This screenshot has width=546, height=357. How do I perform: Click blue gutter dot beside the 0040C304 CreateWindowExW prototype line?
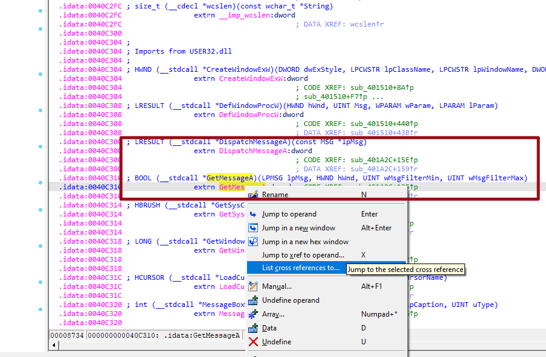[40, 74]
